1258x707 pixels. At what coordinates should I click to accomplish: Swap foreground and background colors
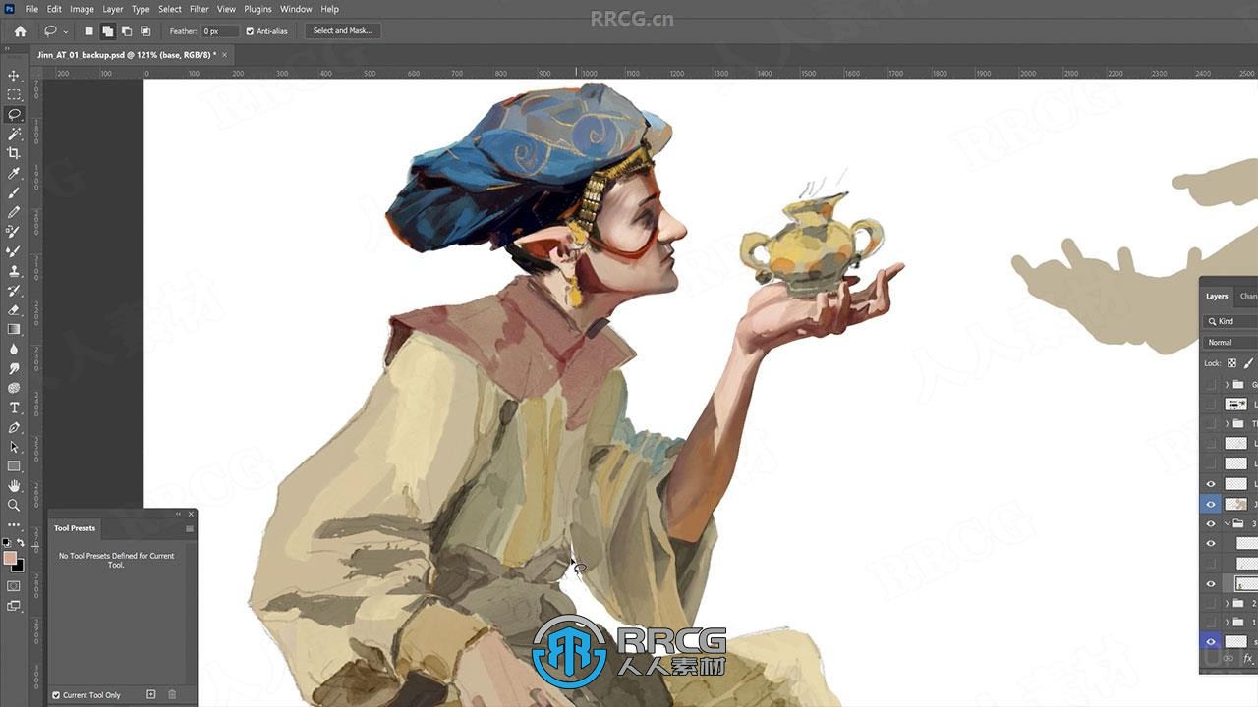[x=21, y=542]
